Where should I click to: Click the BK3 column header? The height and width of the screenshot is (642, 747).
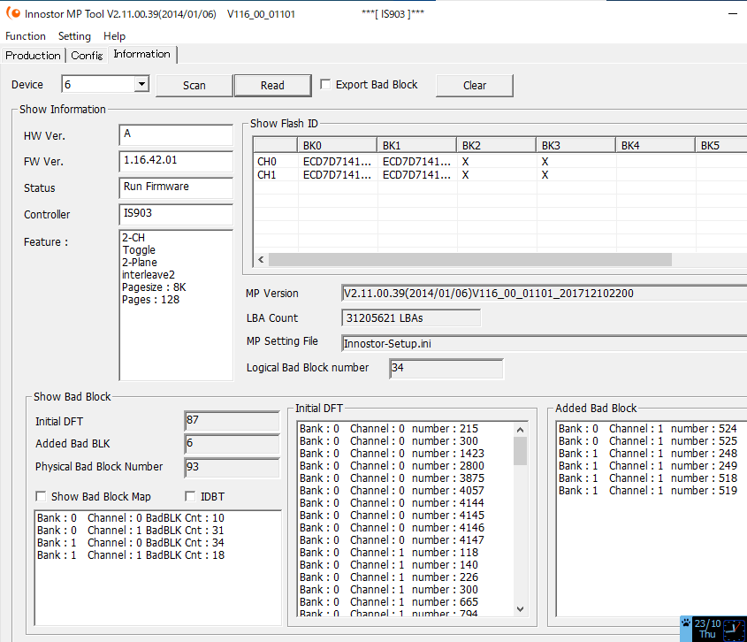coord(576,145)
